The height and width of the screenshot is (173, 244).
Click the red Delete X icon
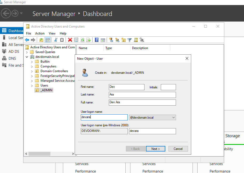[x=70, y=40]
